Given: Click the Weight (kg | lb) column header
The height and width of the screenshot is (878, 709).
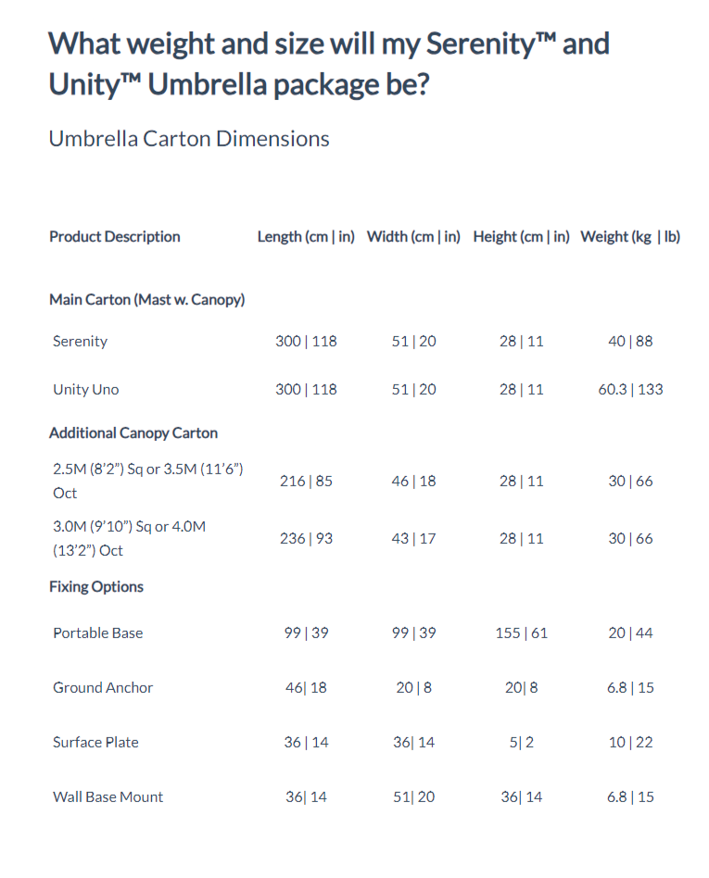Looking at the screenshot, I should 630,237.
